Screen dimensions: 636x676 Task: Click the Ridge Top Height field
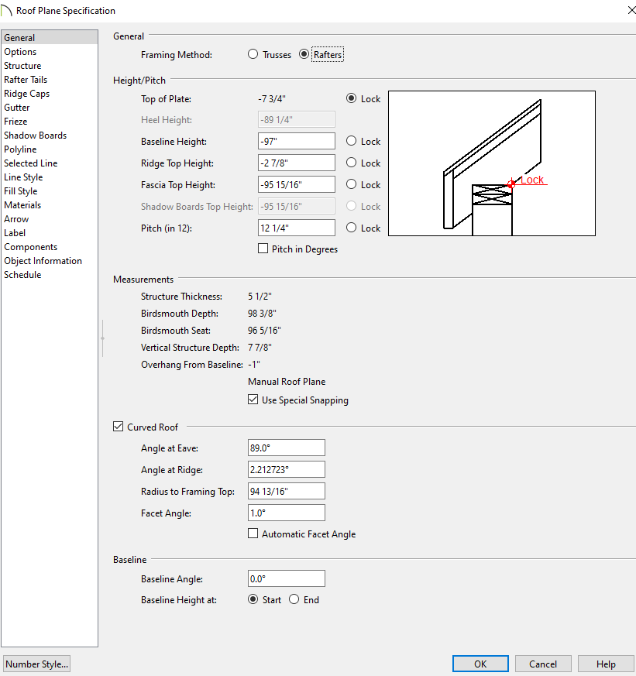[296, 163]
